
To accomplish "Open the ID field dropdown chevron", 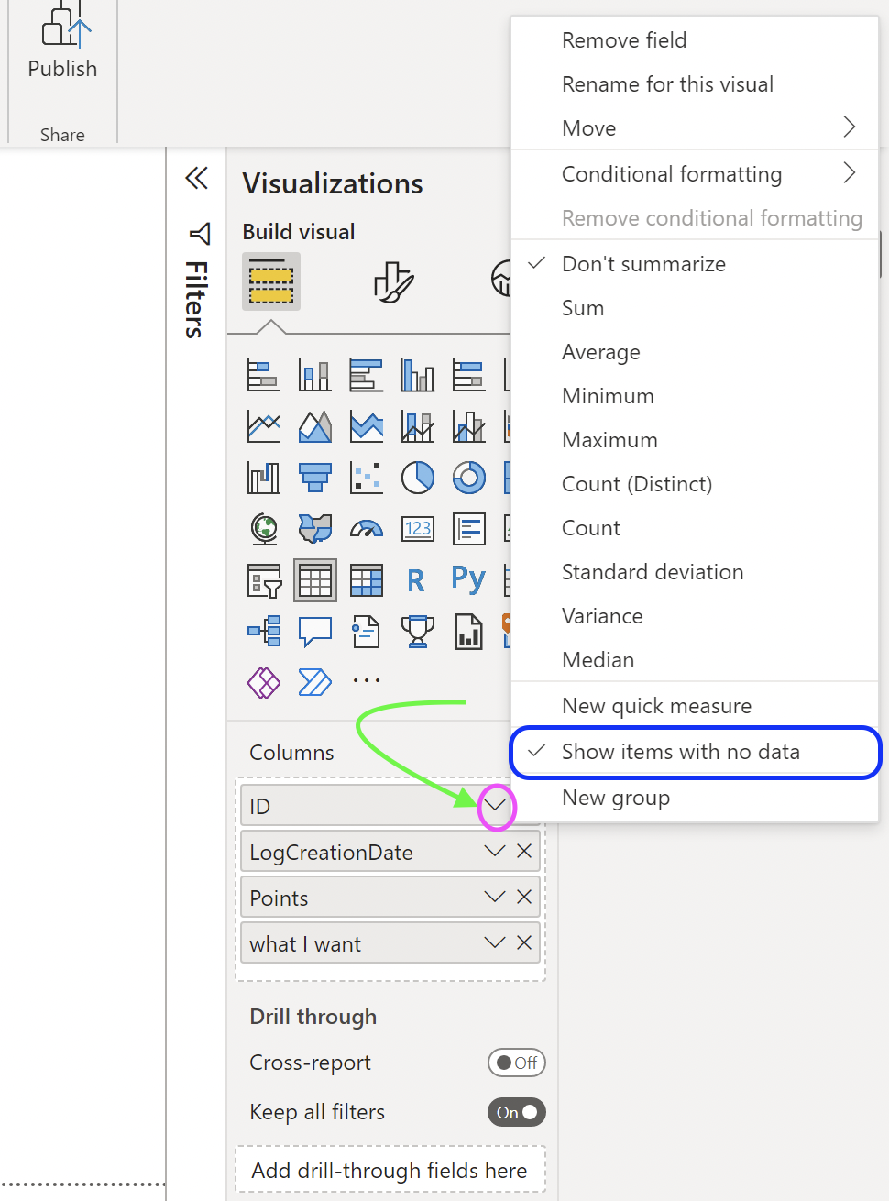I will pos(495,805).
